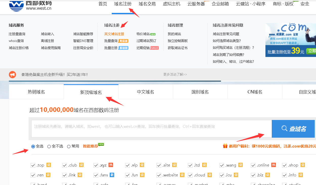Viewport: 316px width, 185px height.
Task: Uncheck the .club domain checkbox
Action: pos(64,165)
